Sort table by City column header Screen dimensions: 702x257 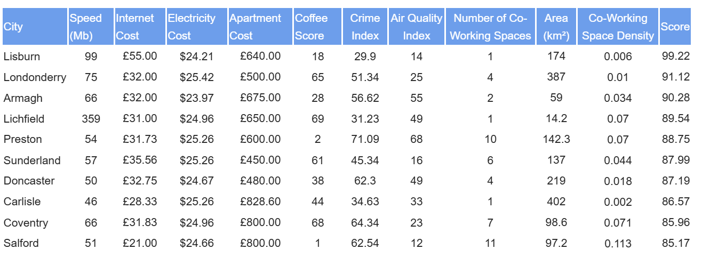(x=34, y=27)
